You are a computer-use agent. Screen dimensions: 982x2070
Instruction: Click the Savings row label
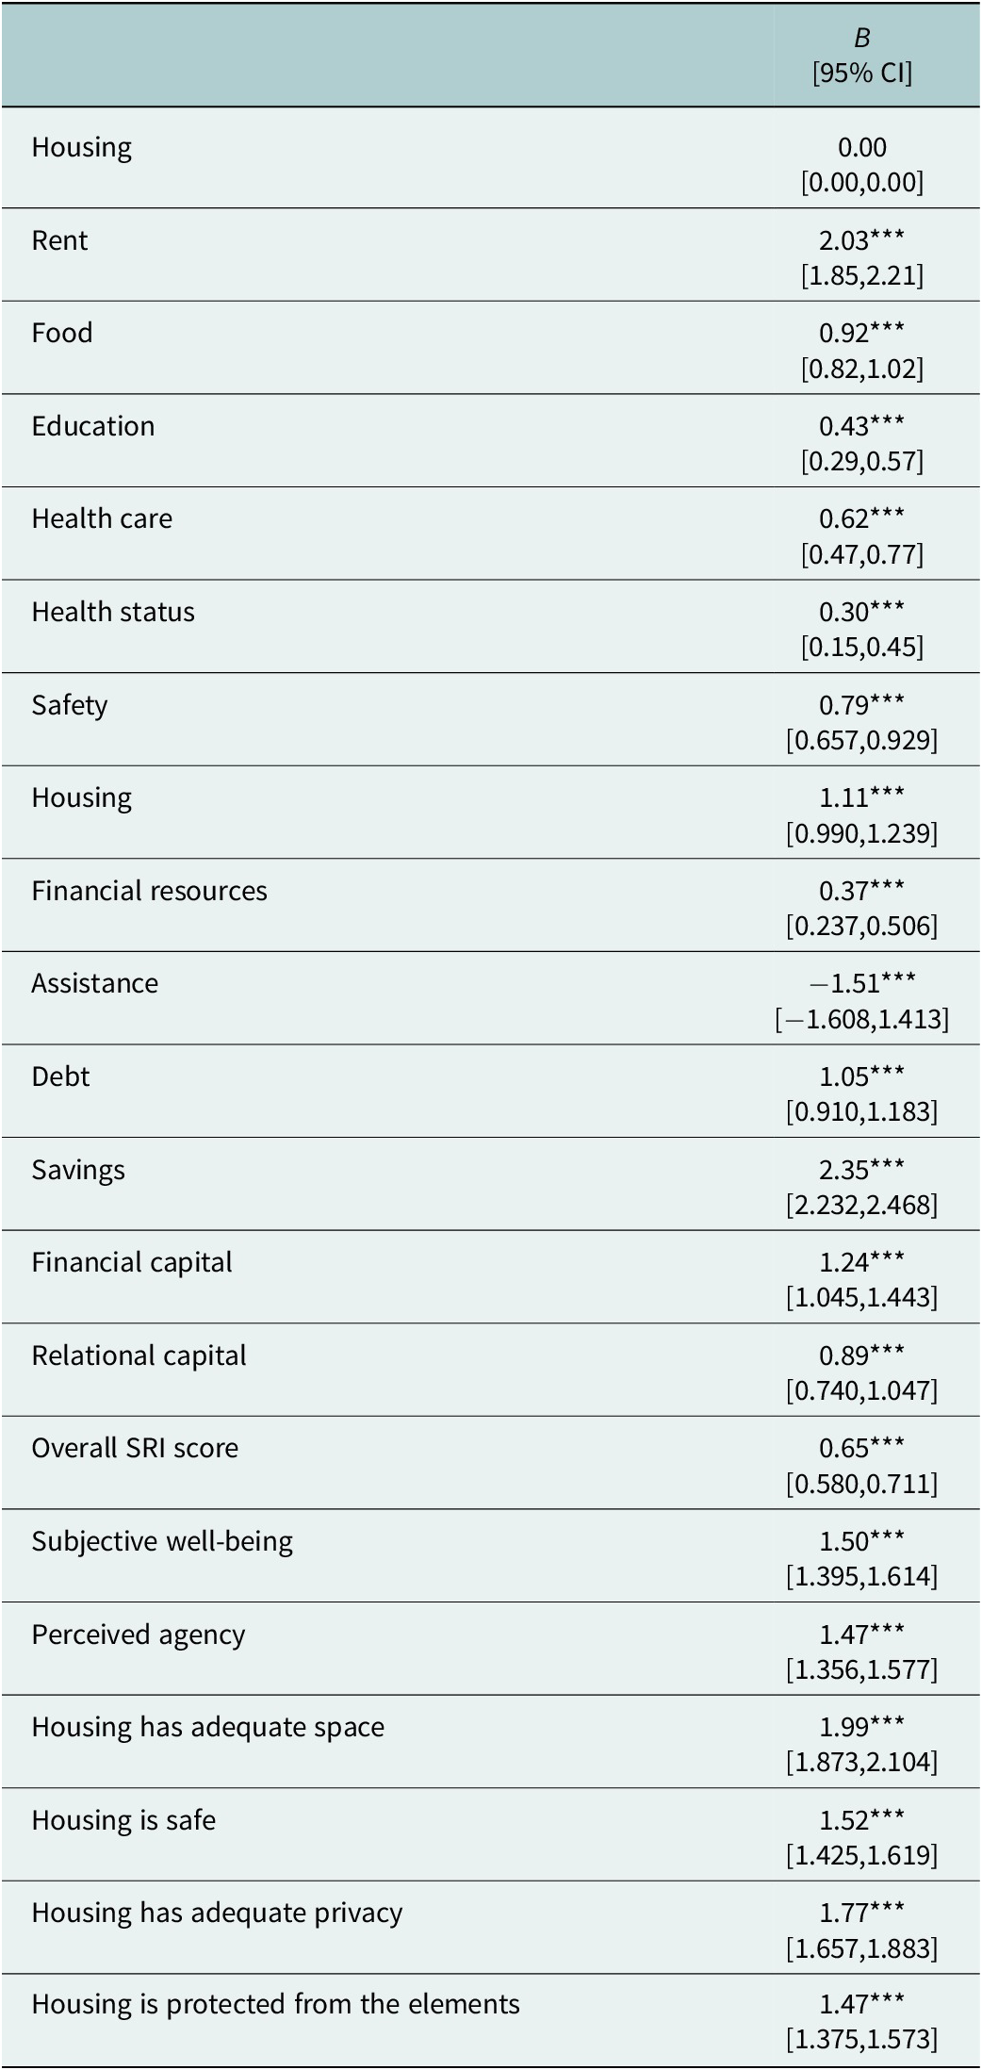tap(78, 1170)
